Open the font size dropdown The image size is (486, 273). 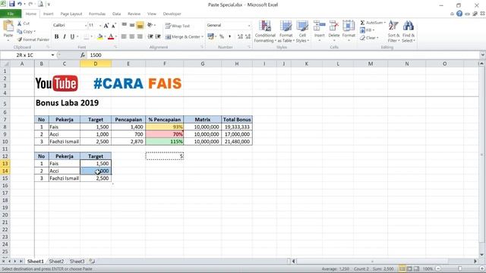pos(100,25)
